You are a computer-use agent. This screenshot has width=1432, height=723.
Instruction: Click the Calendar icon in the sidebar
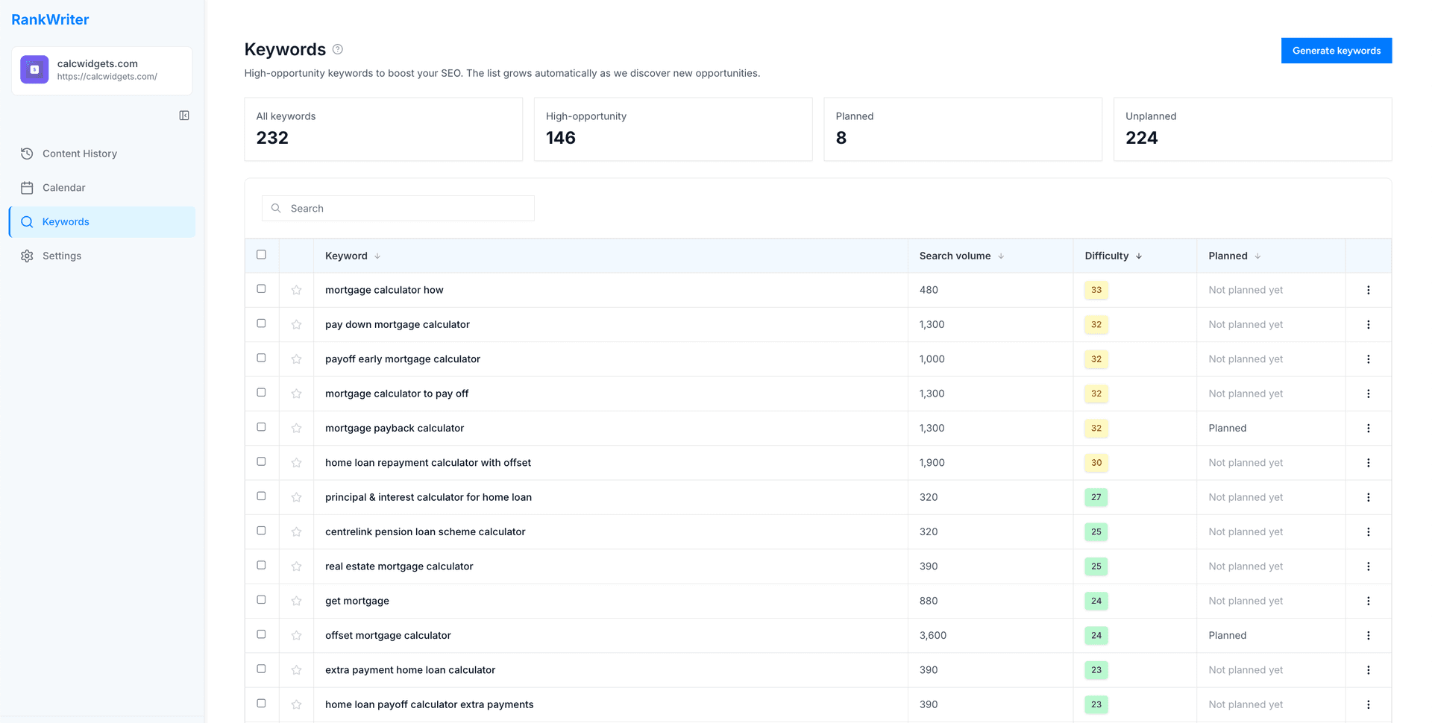pyautogui.click(x=27, y=187)
